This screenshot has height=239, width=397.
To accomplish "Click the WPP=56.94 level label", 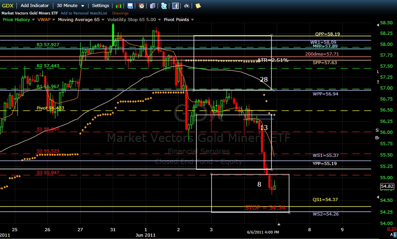I will [x=325, y=94].
